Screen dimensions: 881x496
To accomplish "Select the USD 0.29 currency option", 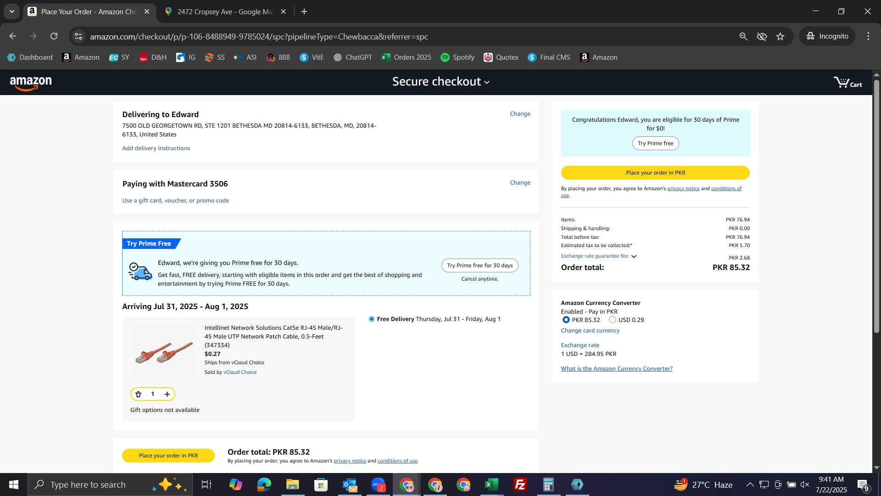I will 612,320.
